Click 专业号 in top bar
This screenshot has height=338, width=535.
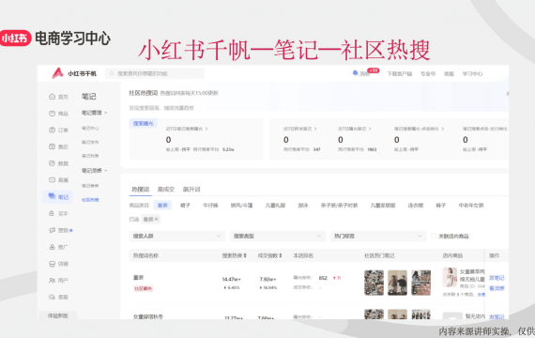coord(428,74)
